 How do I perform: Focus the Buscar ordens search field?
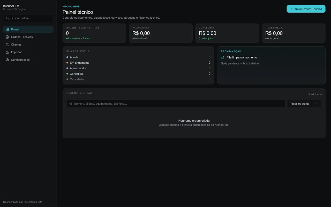click(x=28, y=18)
